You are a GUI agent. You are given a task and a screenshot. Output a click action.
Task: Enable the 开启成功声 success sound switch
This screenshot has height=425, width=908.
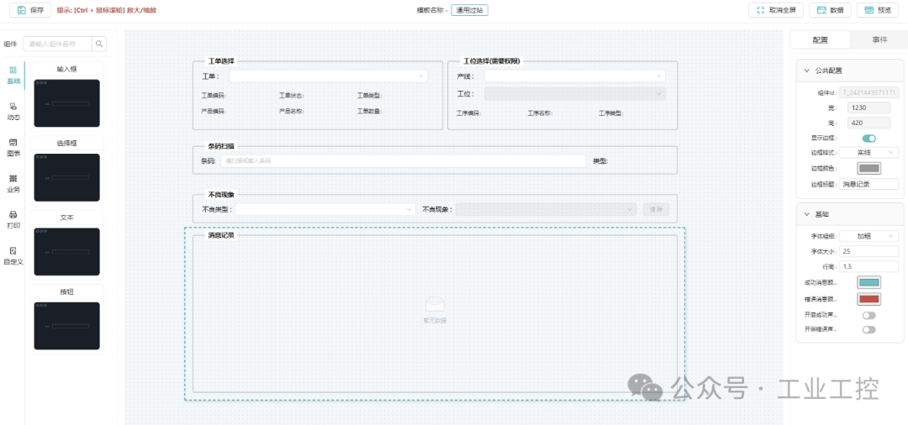[x=869, y=315]
